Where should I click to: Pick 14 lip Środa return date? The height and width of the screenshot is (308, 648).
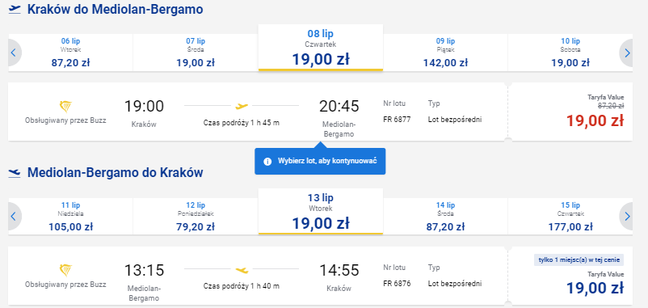pos(445,216)
